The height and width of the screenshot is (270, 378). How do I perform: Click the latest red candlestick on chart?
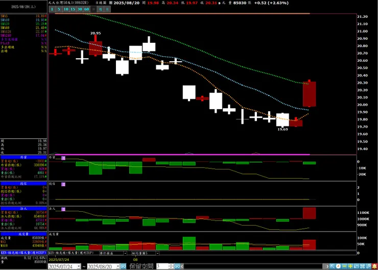click(x=309, y=94)
